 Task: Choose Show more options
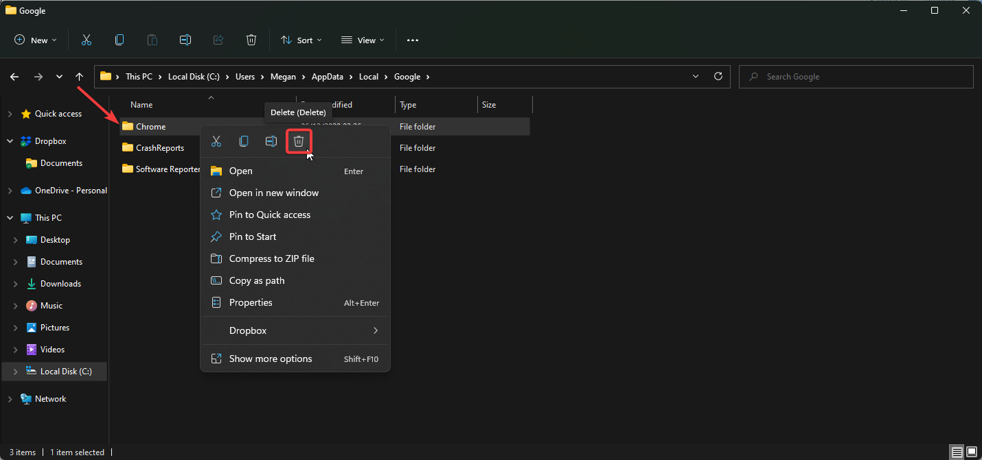pyautogui.click(x=295, y=359)
